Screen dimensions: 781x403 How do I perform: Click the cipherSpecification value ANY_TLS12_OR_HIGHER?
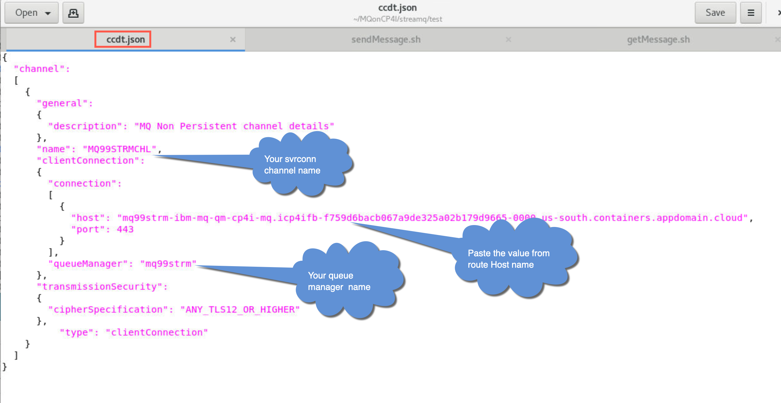(x=240, y=309)
